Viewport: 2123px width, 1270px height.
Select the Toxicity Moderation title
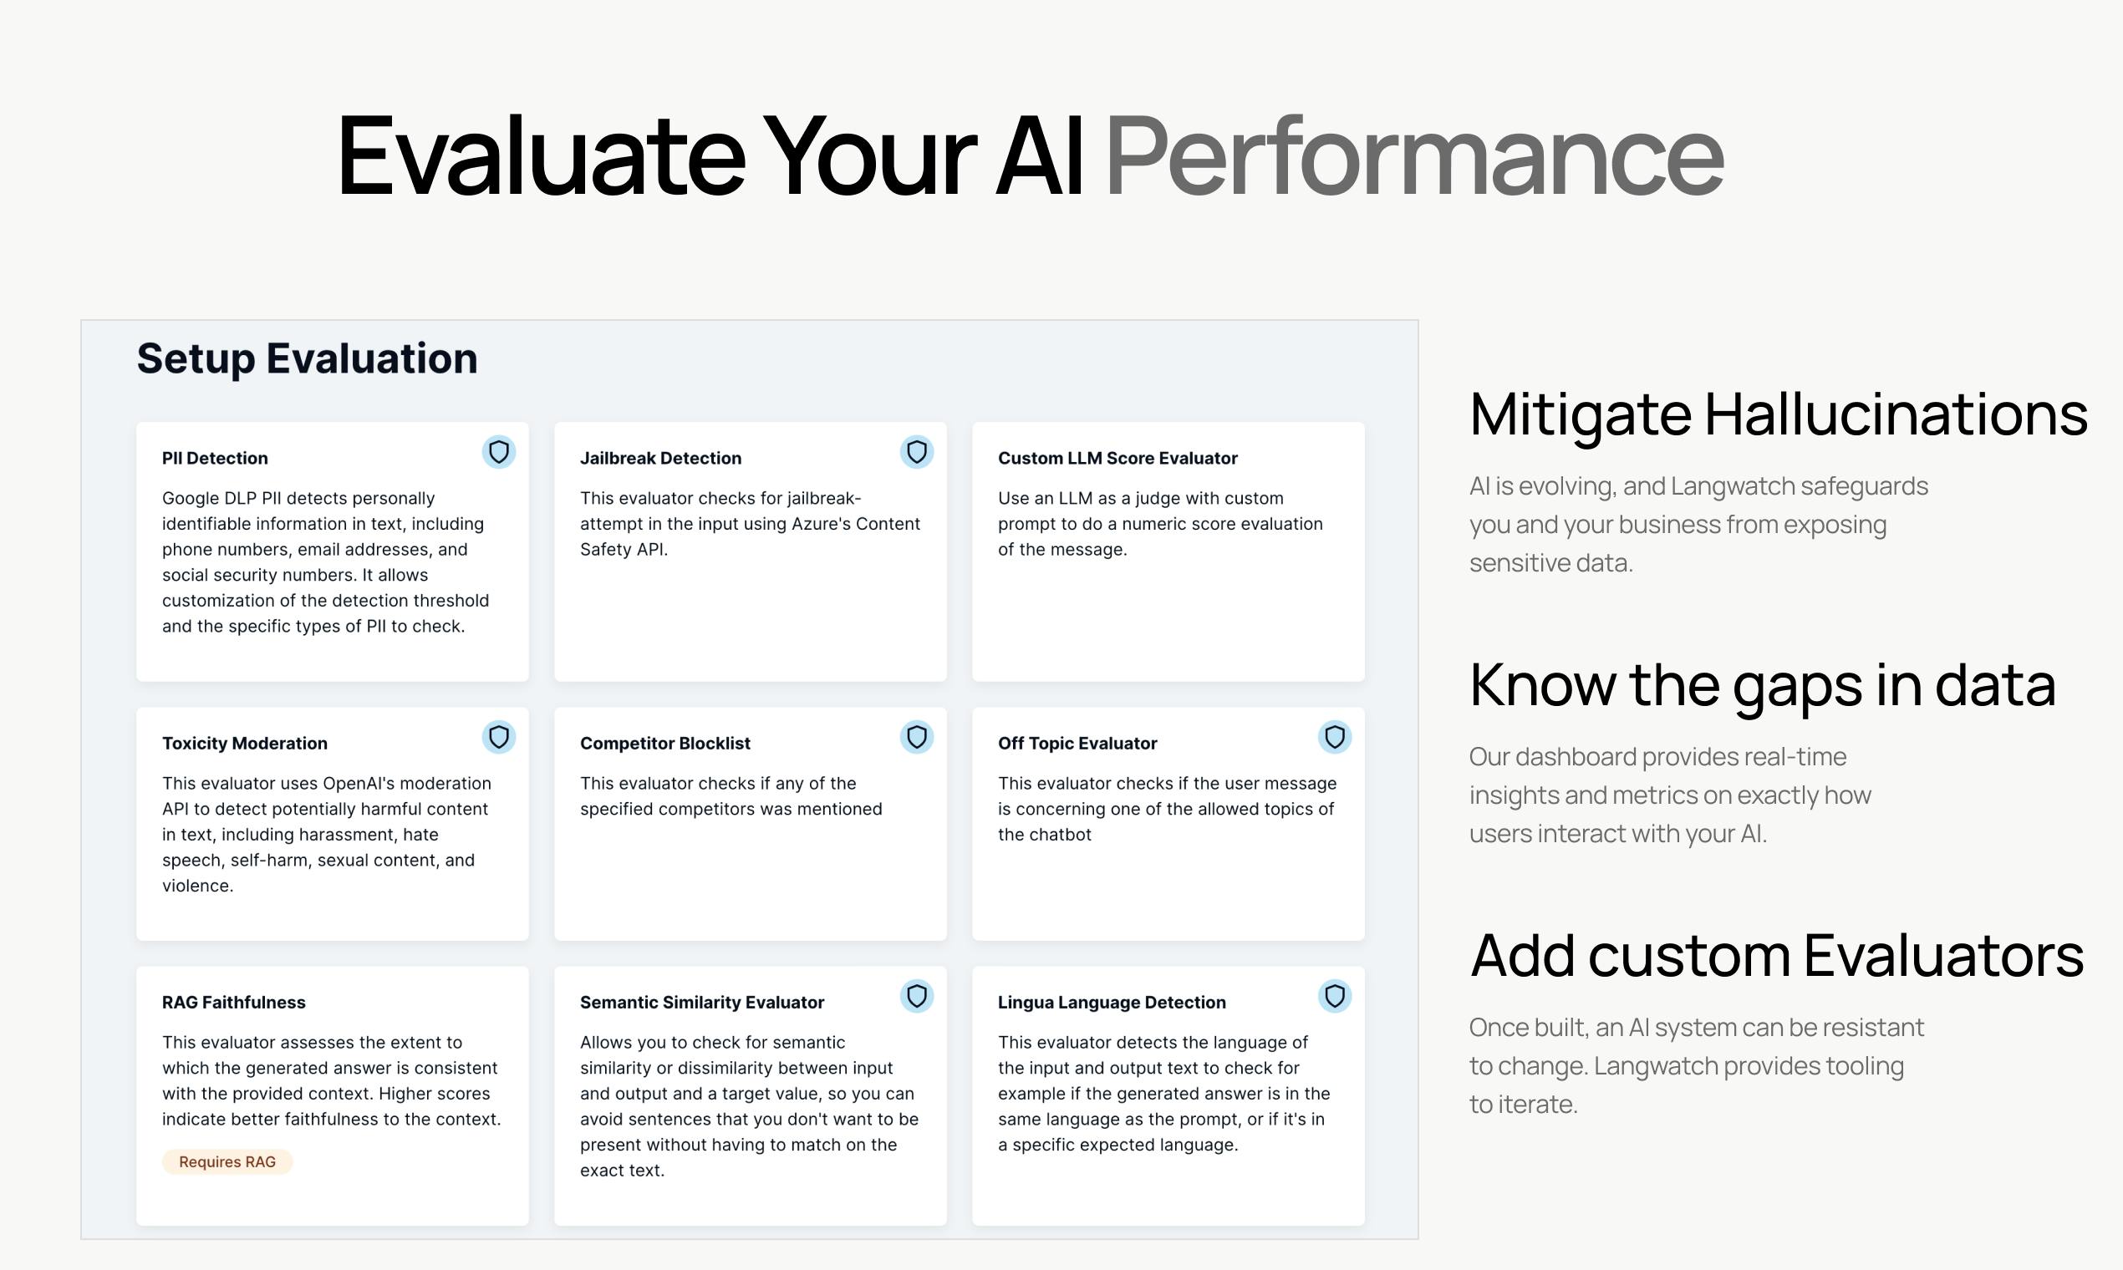pos(245,743)
